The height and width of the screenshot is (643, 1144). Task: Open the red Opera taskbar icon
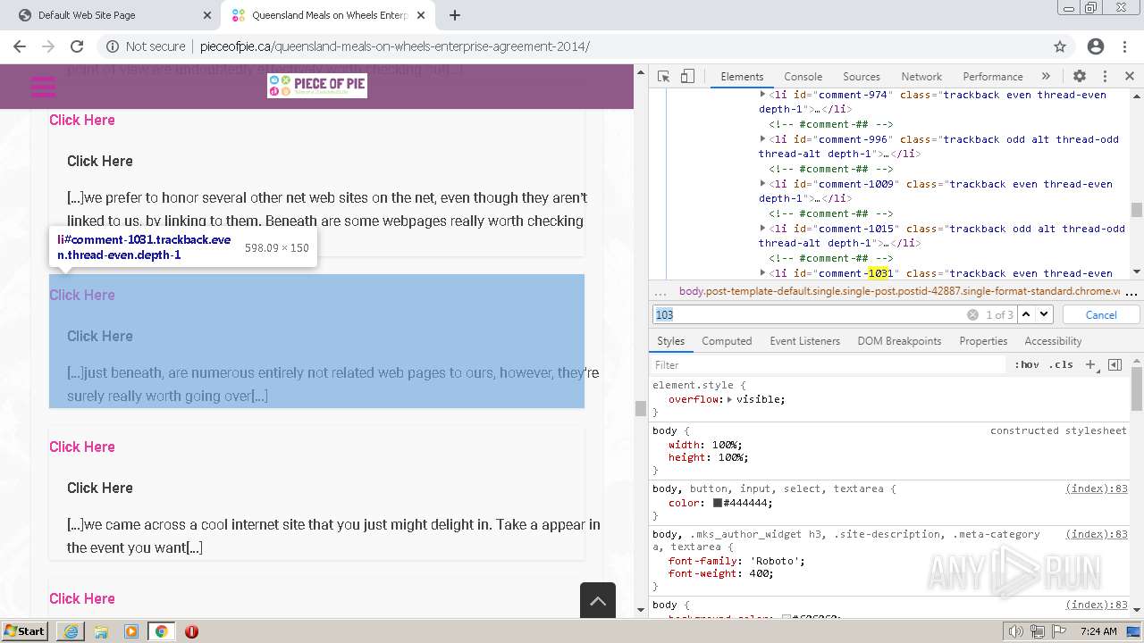point(191,631)
